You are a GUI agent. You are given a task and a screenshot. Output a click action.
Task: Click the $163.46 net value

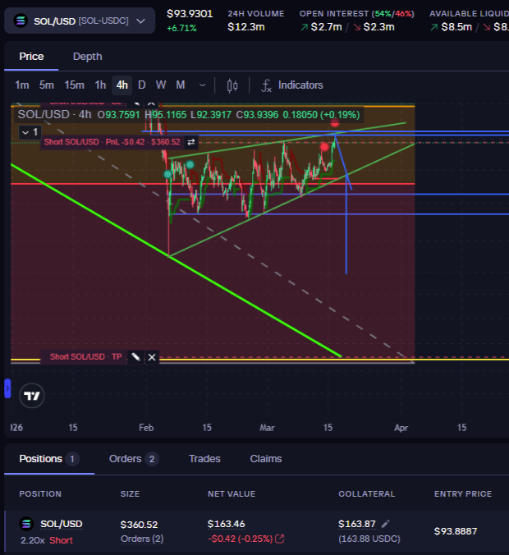pyautogui.click(x=227, y=524)
